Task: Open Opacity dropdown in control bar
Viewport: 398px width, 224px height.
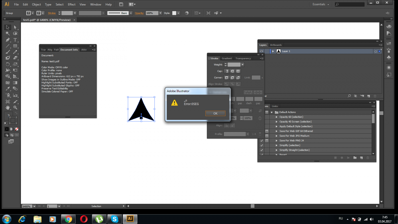Action: pos(160,13)
